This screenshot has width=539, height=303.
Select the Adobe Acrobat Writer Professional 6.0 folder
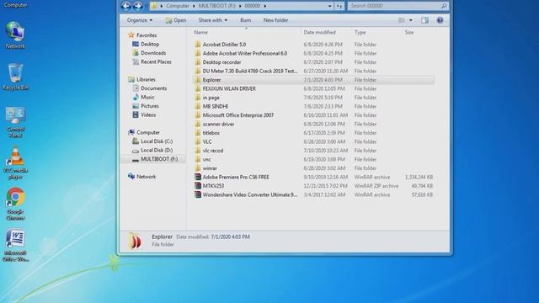coord(245,53)
